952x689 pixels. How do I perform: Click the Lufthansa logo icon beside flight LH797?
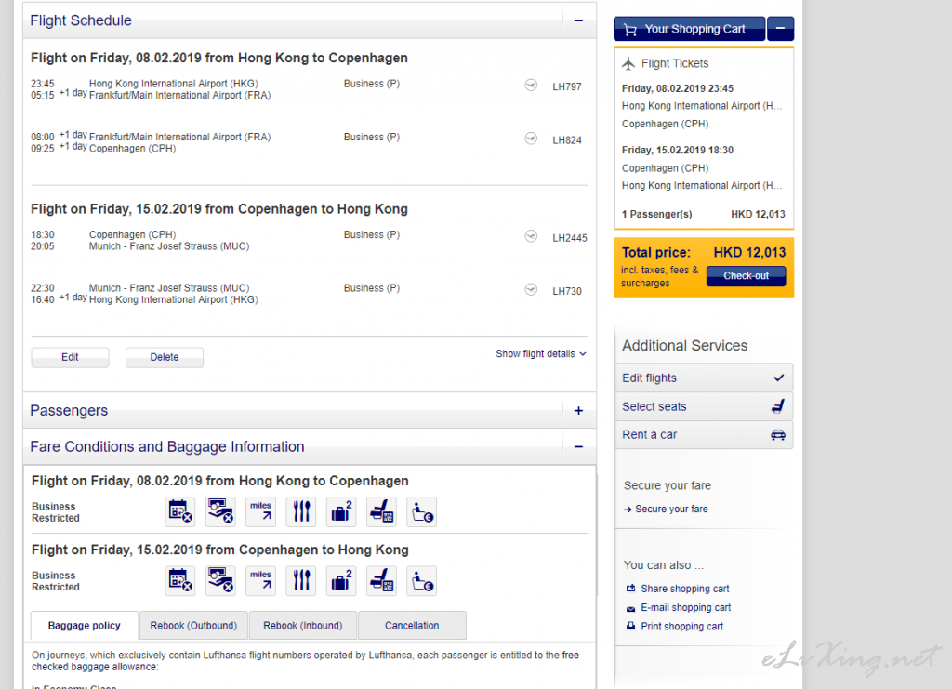tap(531, 85)
